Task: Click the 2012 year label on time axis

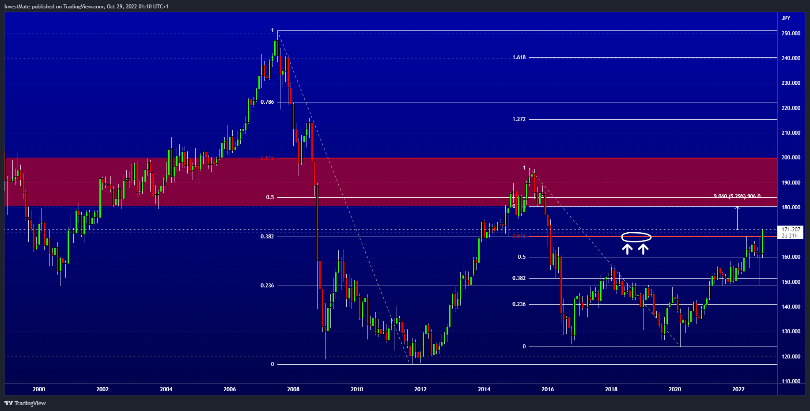Action: (420, 389)
